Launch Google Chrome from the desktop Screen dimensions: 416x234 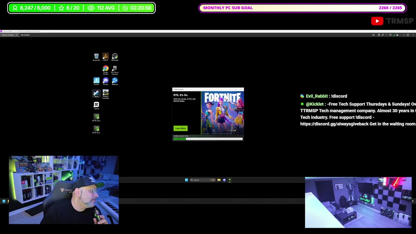[x=105, y=70]
